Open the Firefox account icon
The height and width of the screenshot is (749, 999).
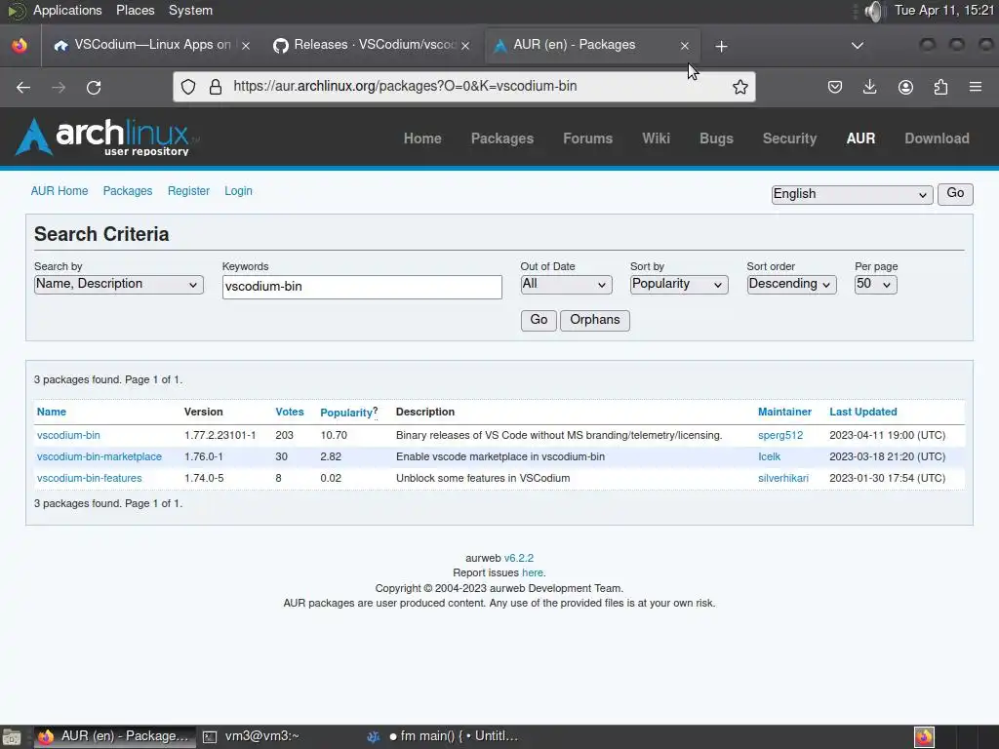coord(905,87)
